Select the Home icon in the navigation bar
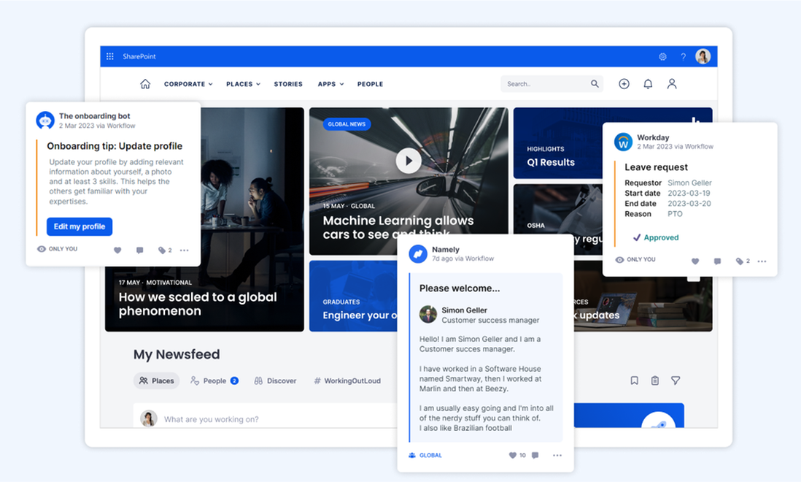The height and width of the screenshot is (482, 801). (144, 84)
